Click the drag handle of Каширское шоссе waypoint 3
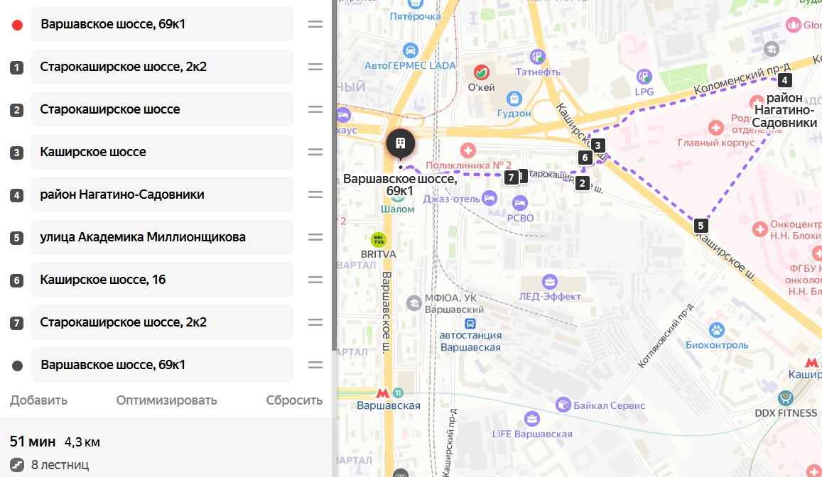This screenshot has height=477, width=822. click(315, 152)
